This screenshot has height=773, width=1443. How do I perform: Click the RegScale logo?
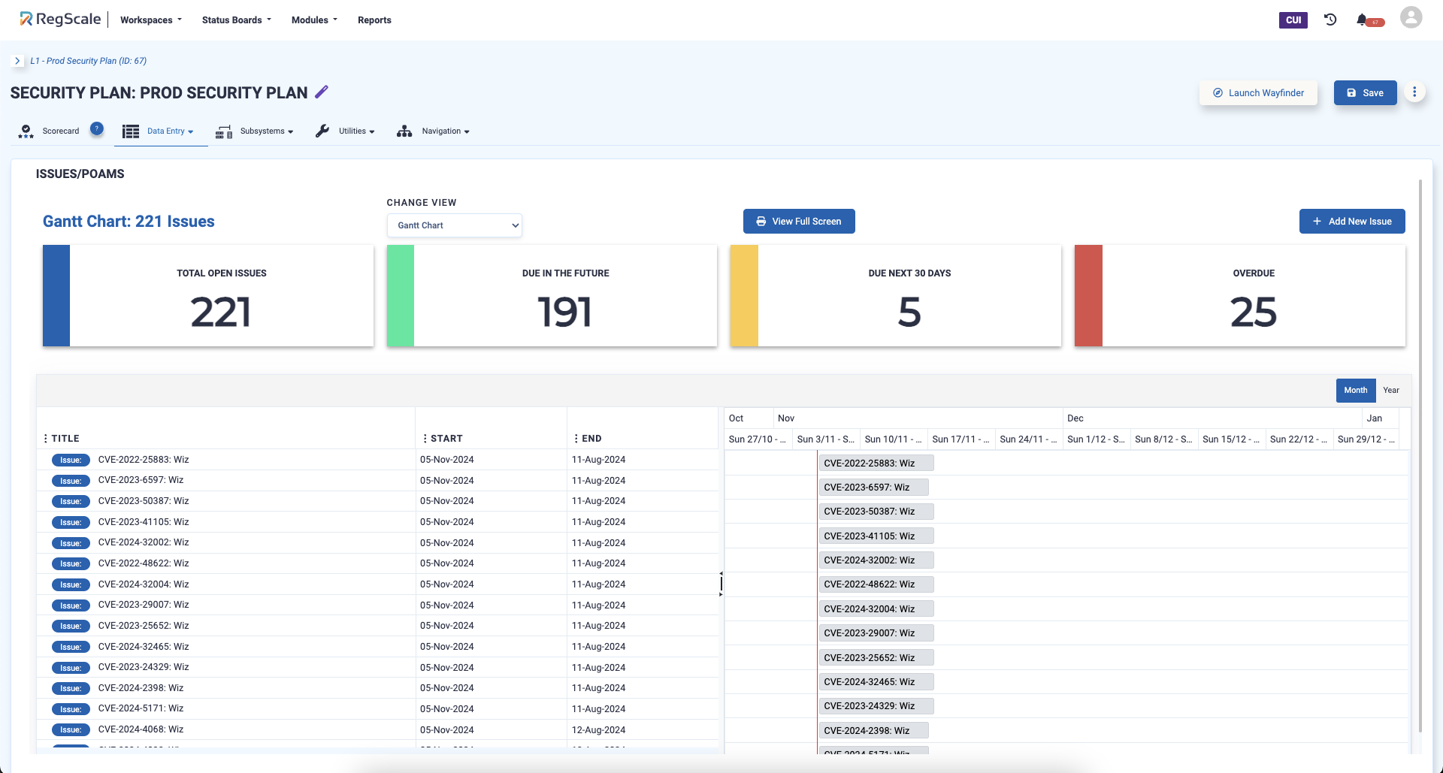point(60,20)
